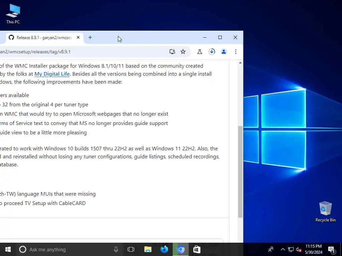Open Action Center notifications icon

pos(332,250)
